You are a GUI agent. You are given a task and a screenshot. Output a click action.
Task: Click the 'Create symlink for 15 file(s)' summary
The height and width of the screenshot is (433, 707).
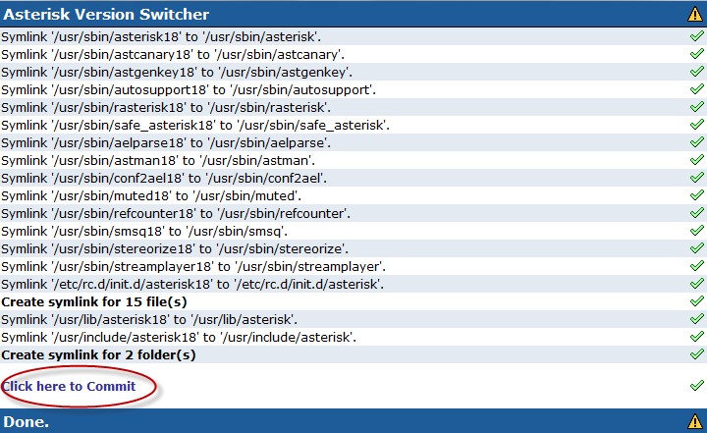pos(94,301)
